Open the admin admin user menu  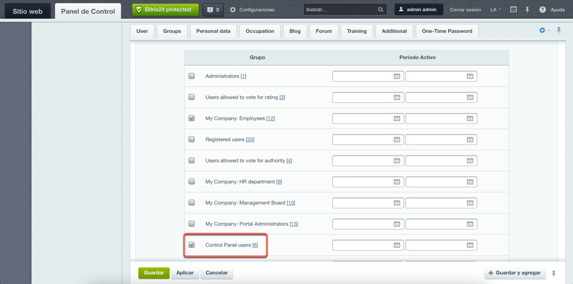[419, 9]
